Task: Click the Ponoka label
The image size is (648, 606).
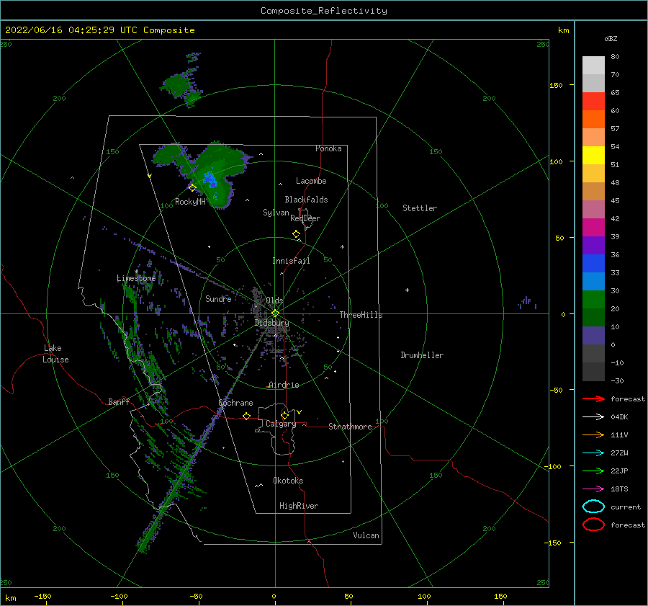Action: click(328, 148)
